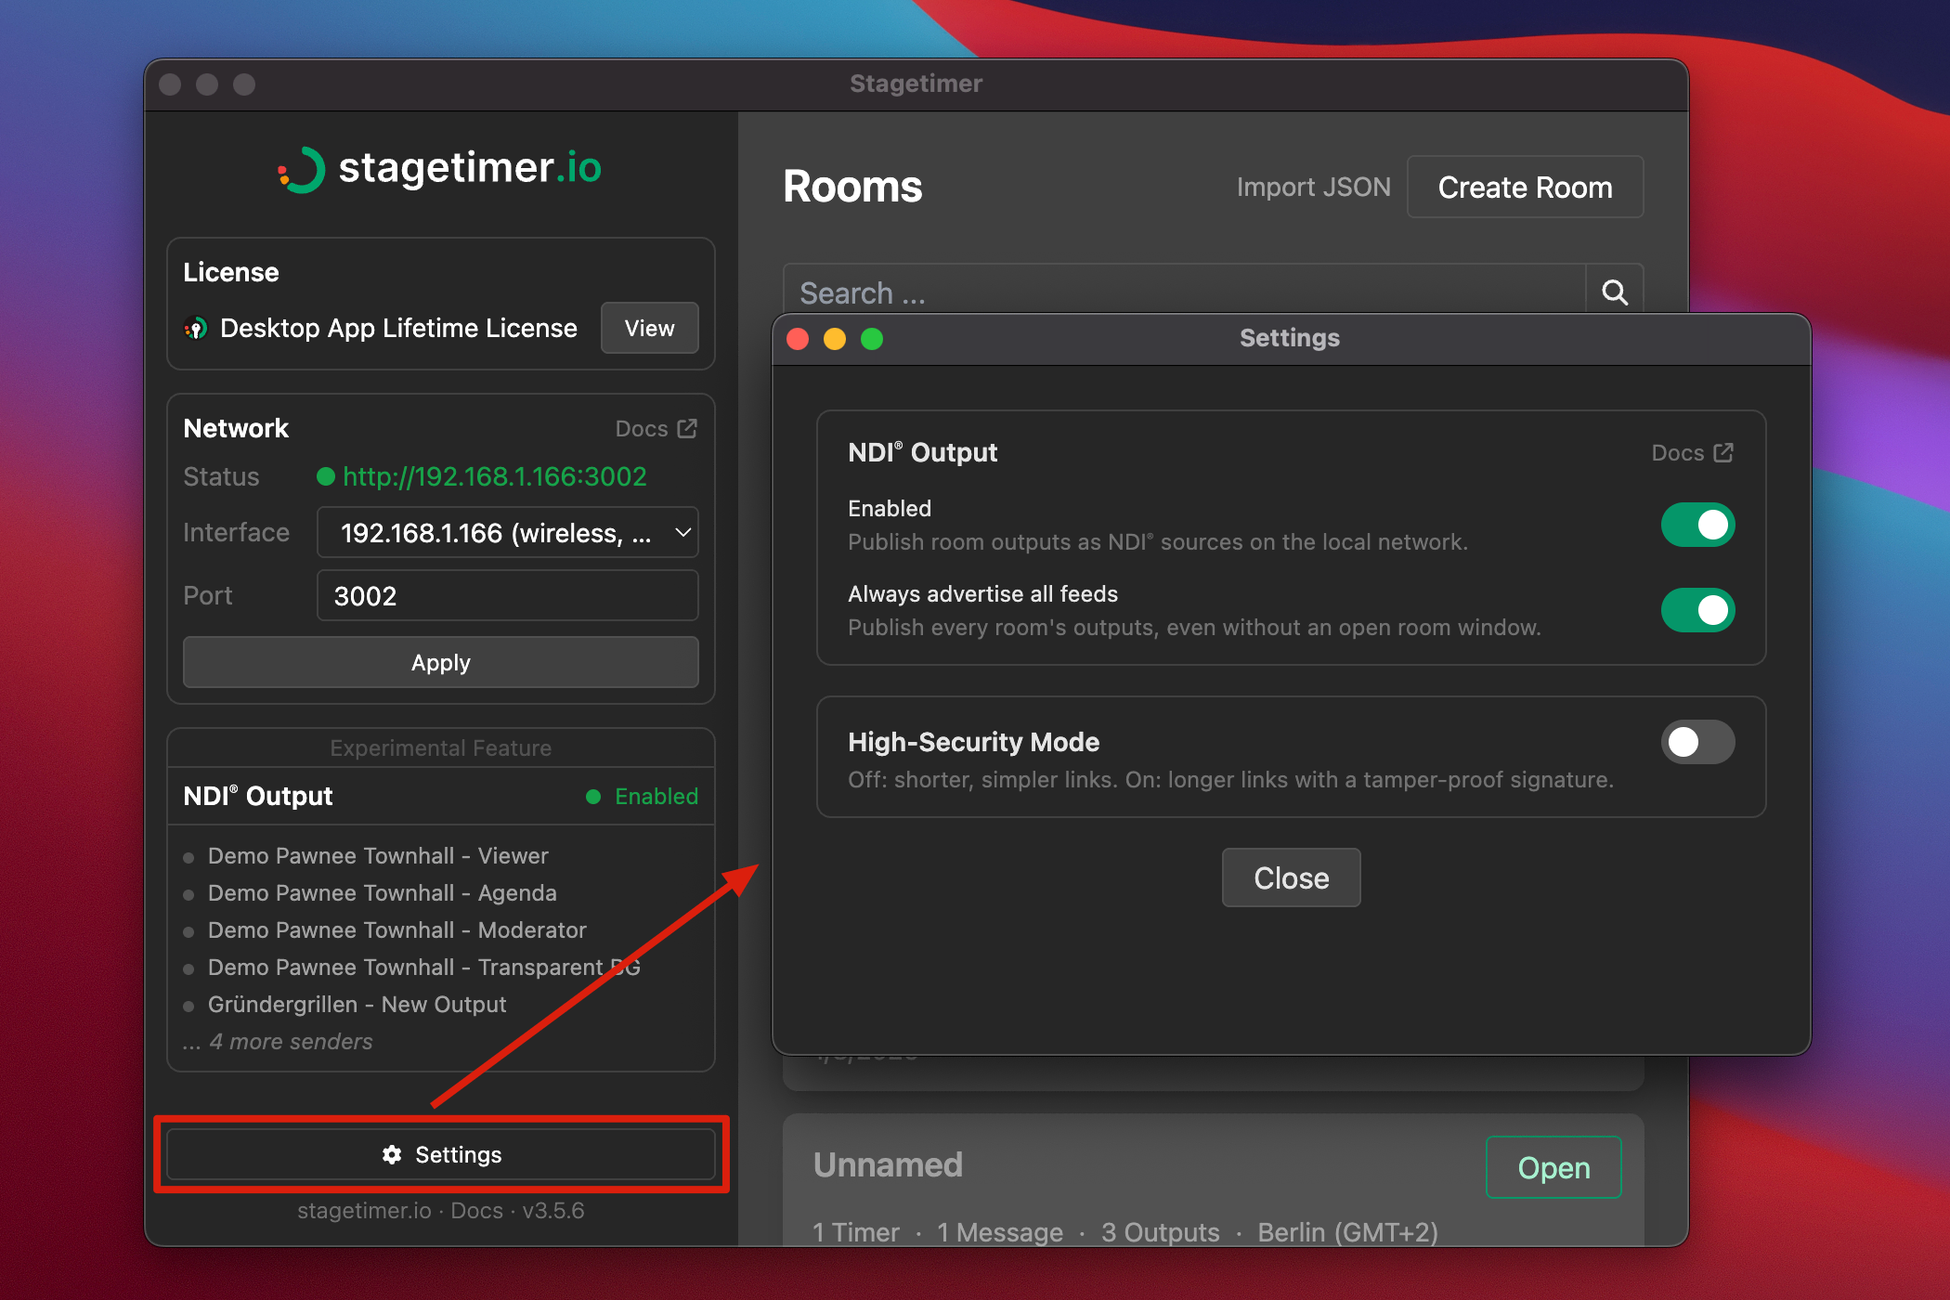Click v3.5.6 version text
Image resolution: width=1950 pixels, height=1300 pixels.
coord(552,1211)
